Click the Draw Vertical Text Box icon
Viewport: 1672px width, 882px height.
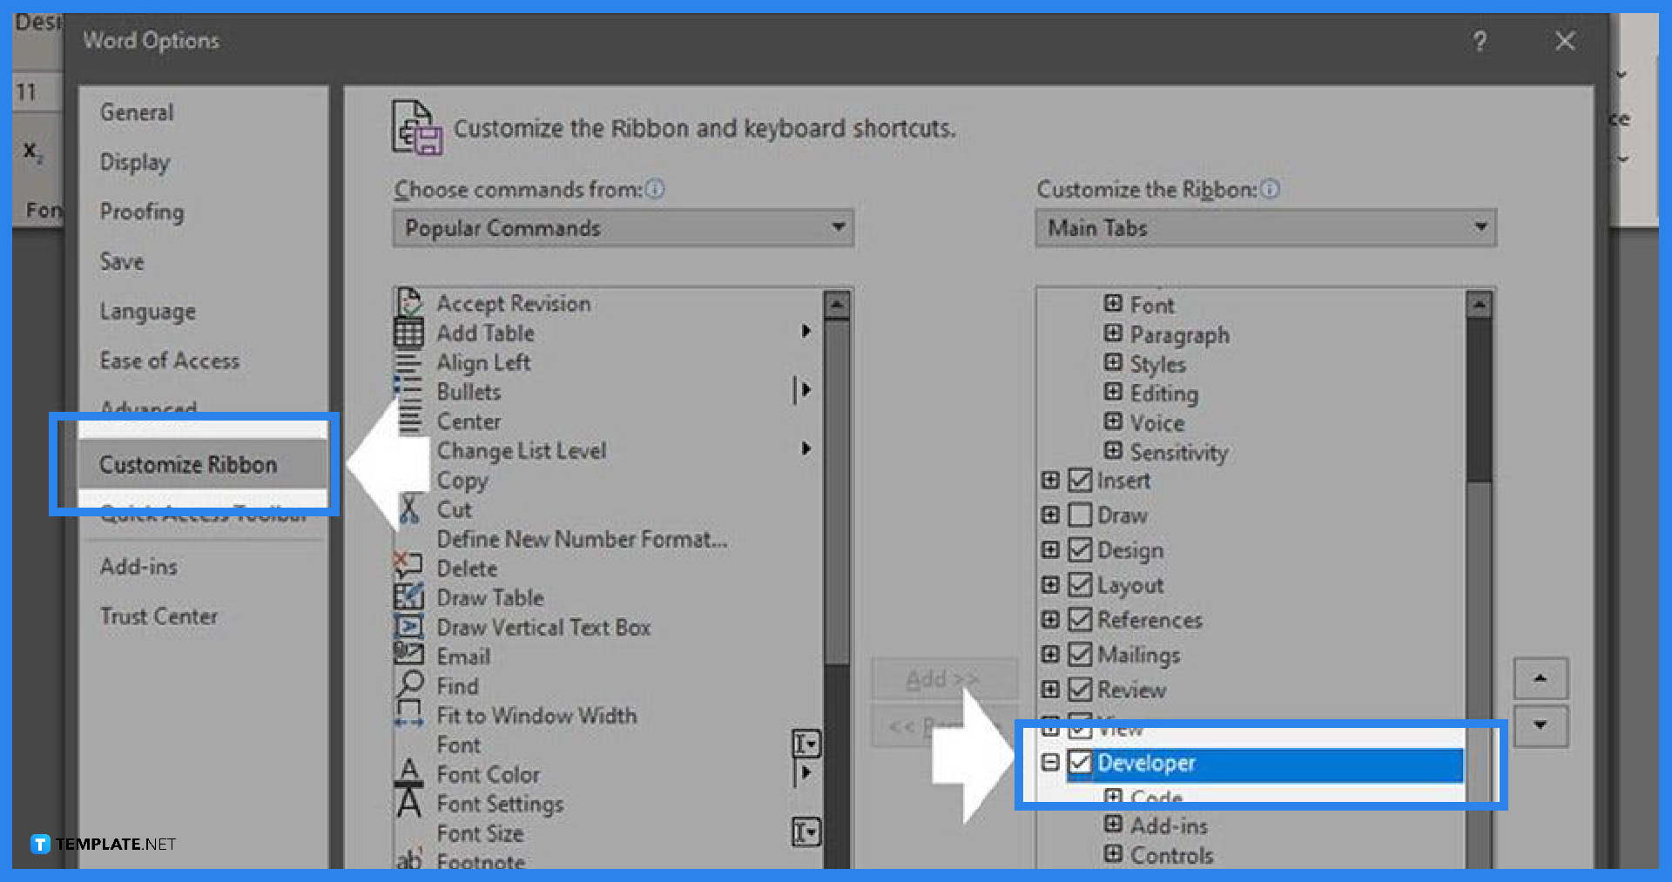coord(409,626)
